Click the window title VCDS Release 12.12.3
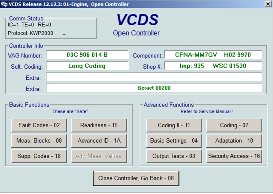This screenshot has width=273, height=194. click(x=69, y=4)
